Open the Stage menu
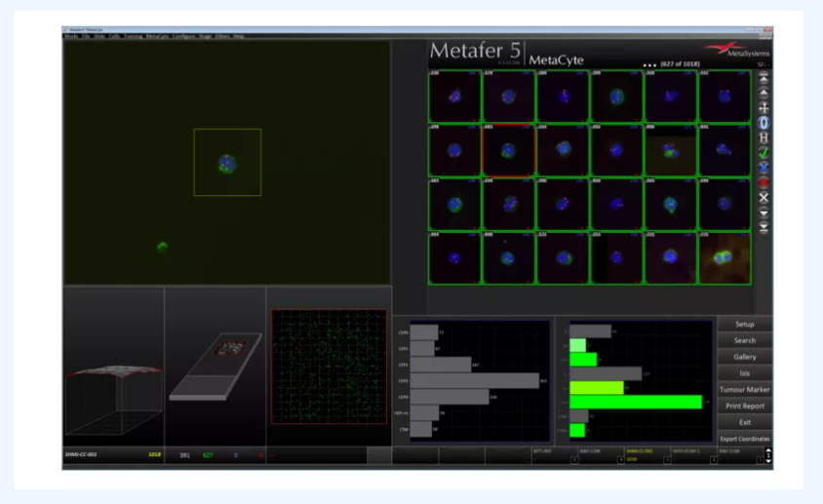Viewport: 823px width, 504px height. 205,36
